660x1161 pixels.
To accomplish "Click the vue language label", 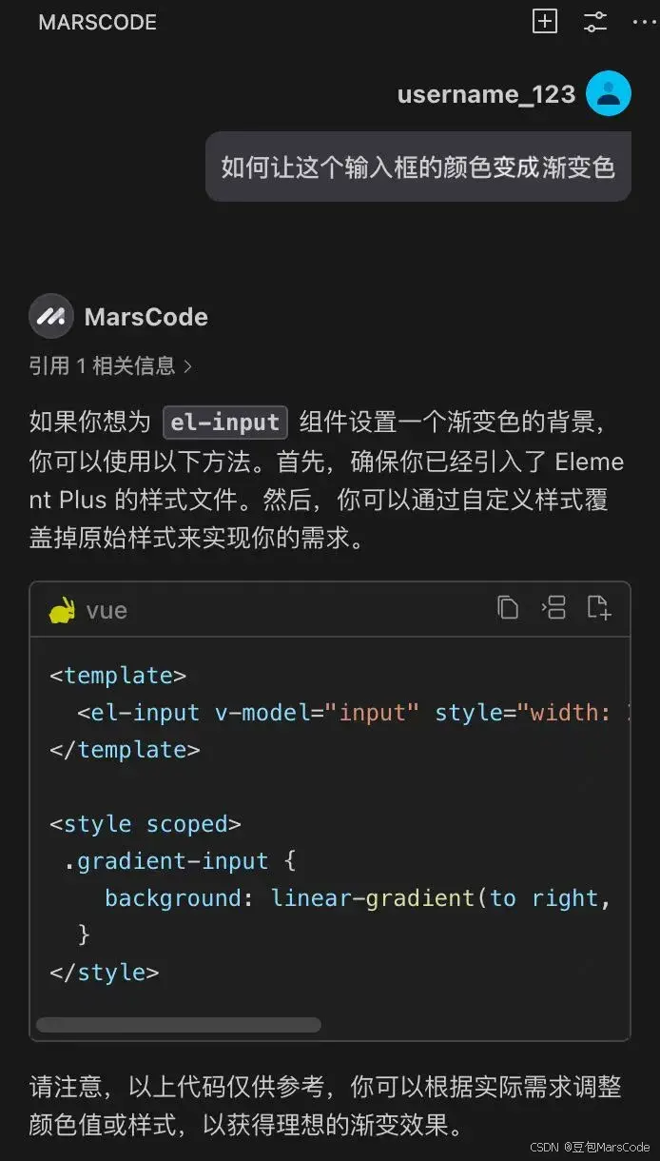I will coord(107,610).
